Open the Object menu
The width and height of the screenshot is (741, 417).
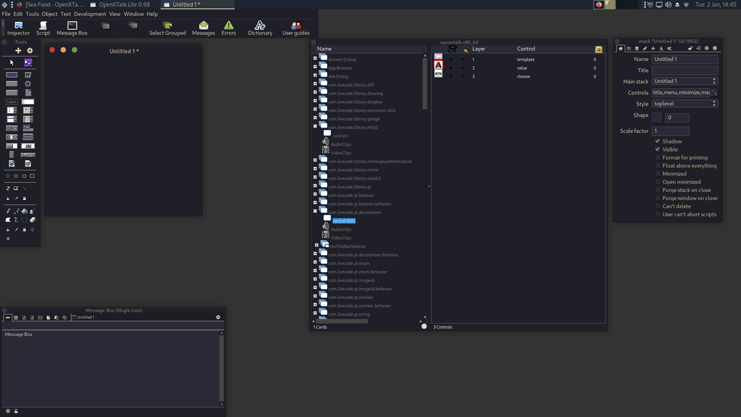click(x=49, y=14)
